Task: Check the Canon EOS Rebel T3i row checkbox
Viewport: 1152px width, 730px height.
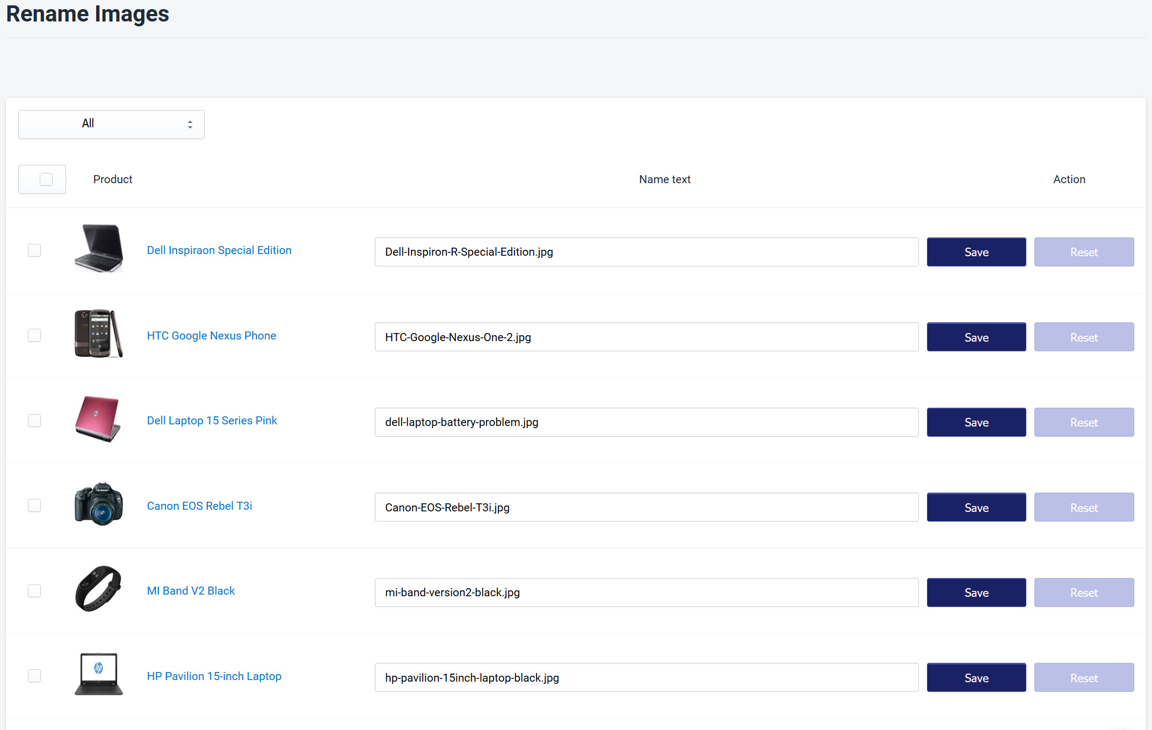Action: point(34,506)
